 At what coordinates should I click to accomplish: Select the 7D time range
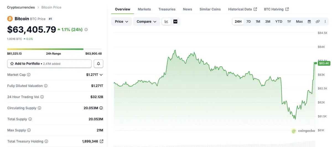[248, 22]
